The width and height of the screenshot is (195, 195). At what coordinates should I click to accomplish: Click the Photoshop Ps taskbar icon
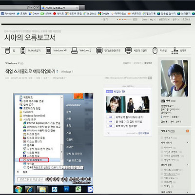[x=66, y=189]
